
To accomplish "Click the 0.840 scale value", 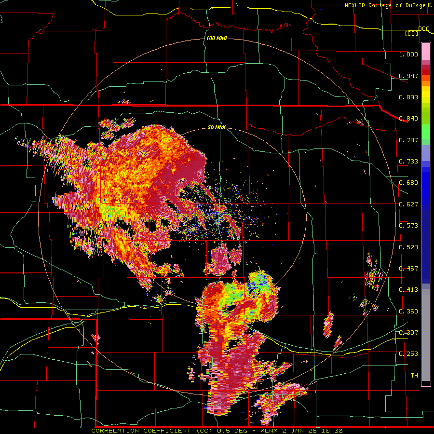I will [408, 119].
